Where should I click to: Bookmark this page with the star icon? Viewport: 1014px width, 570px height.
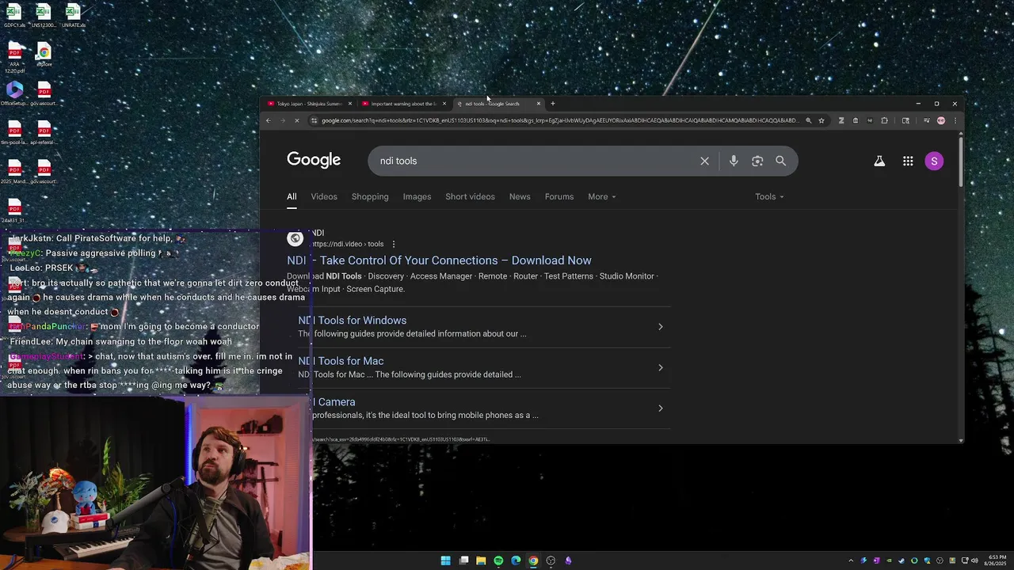pos(821,120)
